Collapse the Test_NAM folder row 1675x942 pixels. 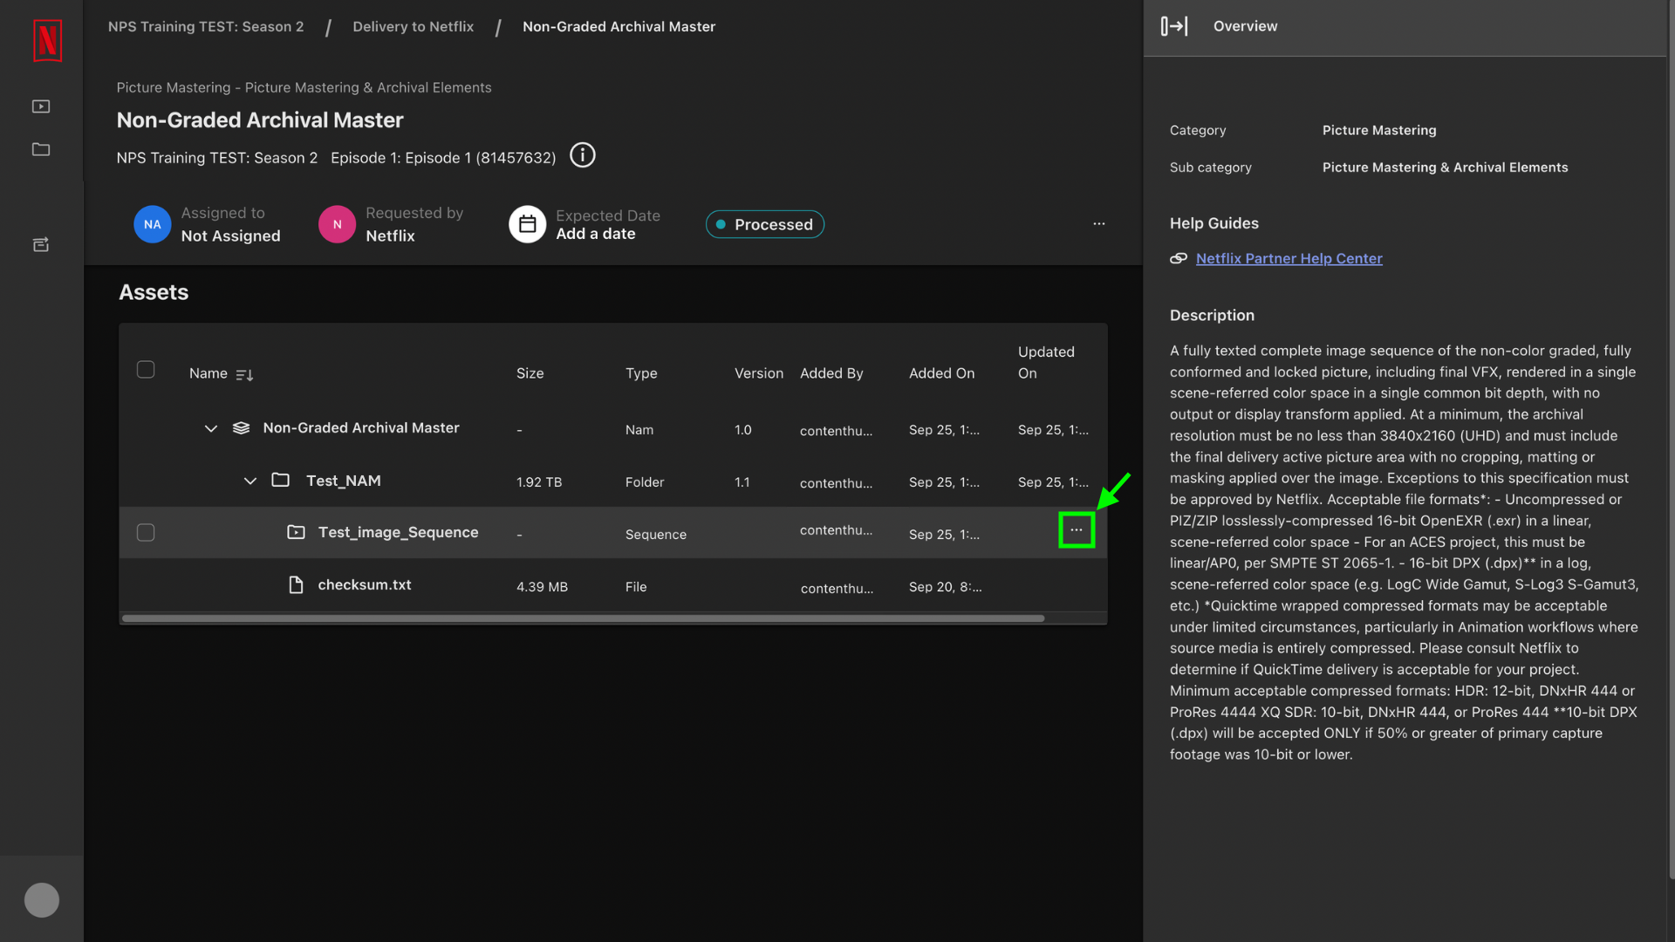tap(250, 481)
